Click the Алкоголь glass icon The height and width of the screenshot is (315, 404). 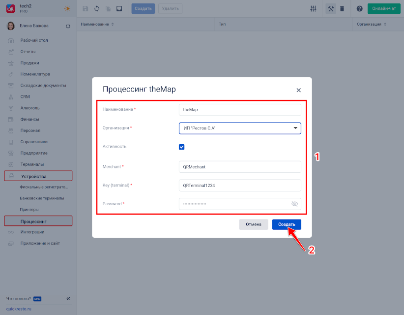point(11,108)
